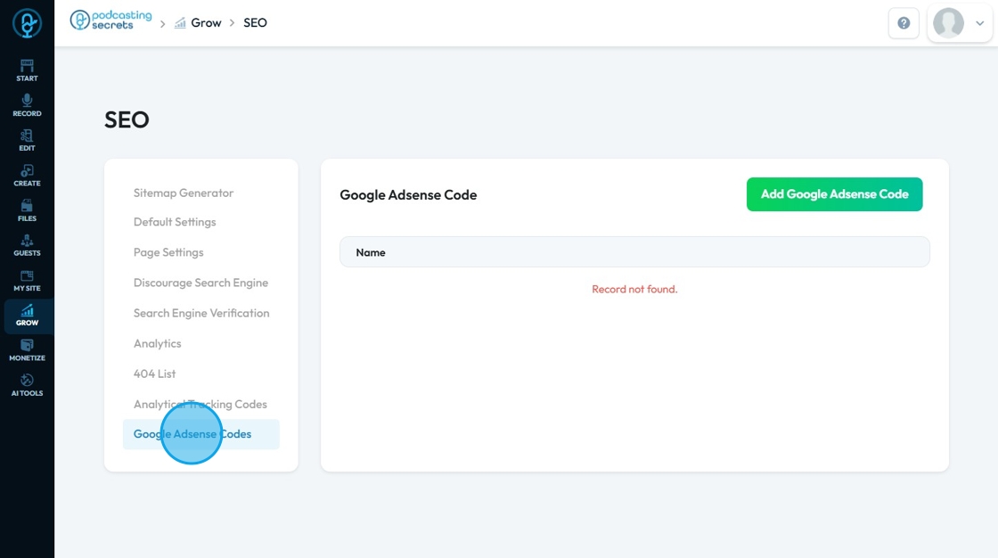Open Default Settings in SEO menu
The image size is (998, 558).
(175, 222)
